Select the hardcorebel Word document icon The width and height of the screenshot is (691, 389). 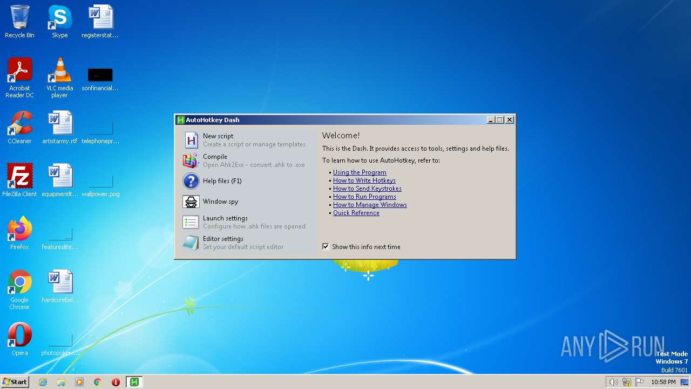pos(60,286)
